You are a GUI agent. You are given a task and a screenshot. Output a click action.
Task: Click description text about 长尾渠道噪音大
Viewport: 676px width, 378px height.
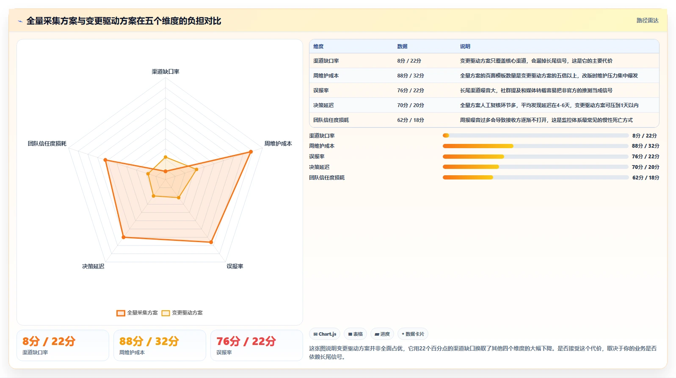tap(536, 91)
